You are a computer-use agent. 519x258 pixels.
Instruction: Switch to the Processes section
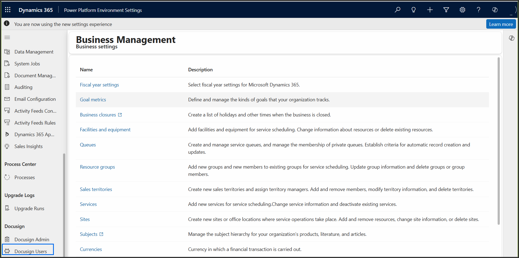pyautogui.click(x=24, y=177)
